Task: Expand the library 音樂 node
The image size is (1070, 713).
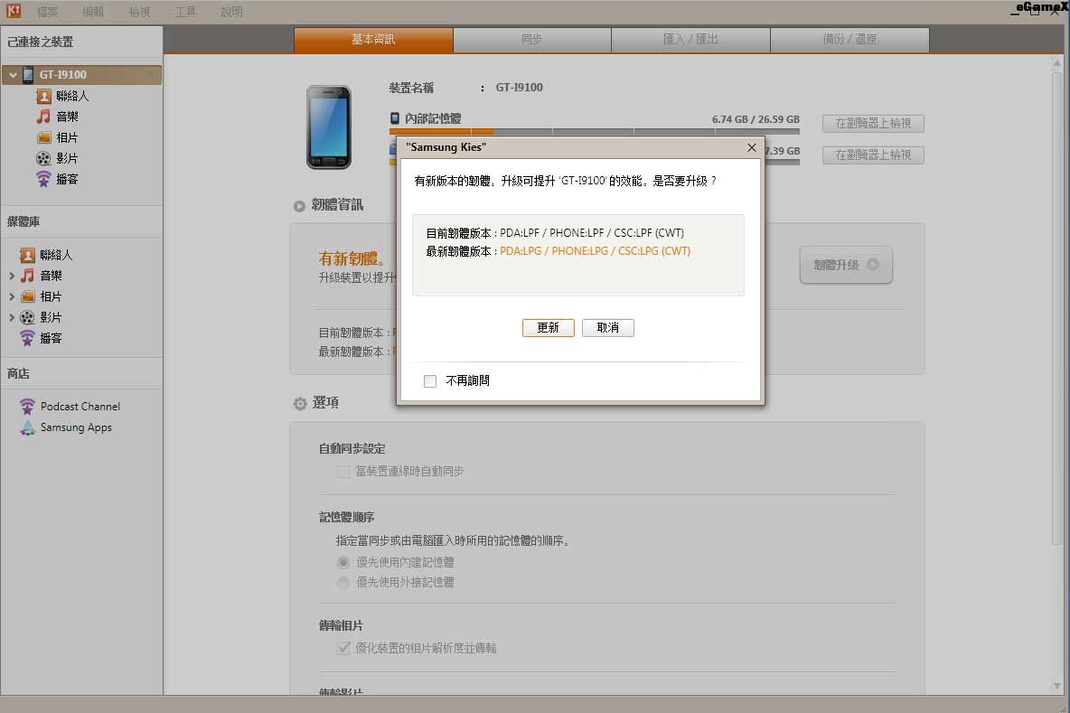Action: click(x=11, y=277)
